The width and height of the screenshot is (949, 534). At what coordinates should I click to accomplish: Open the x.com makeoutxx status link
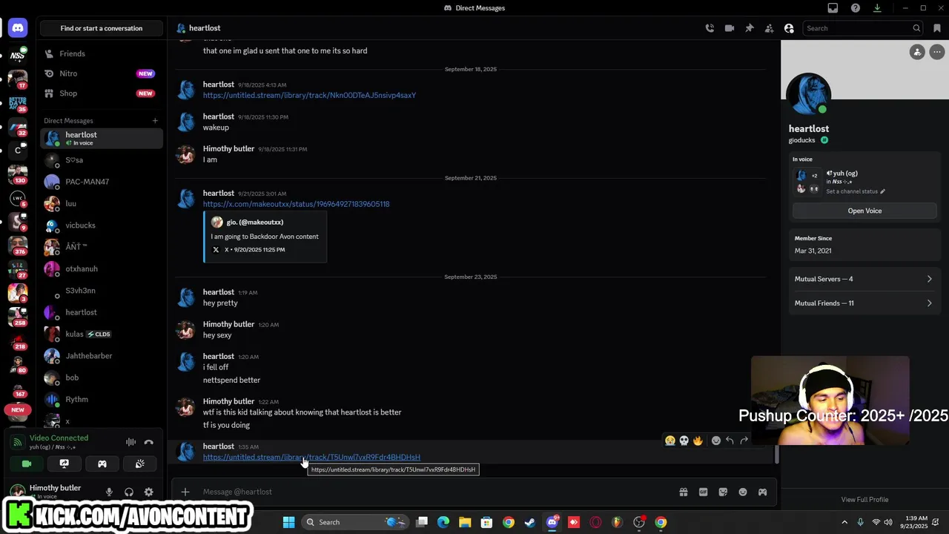(296, 204)
